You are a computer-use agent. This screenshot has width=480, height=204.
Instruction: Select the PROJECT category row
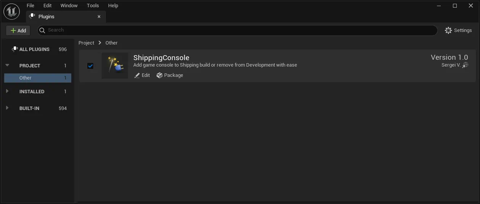point(38,65)
